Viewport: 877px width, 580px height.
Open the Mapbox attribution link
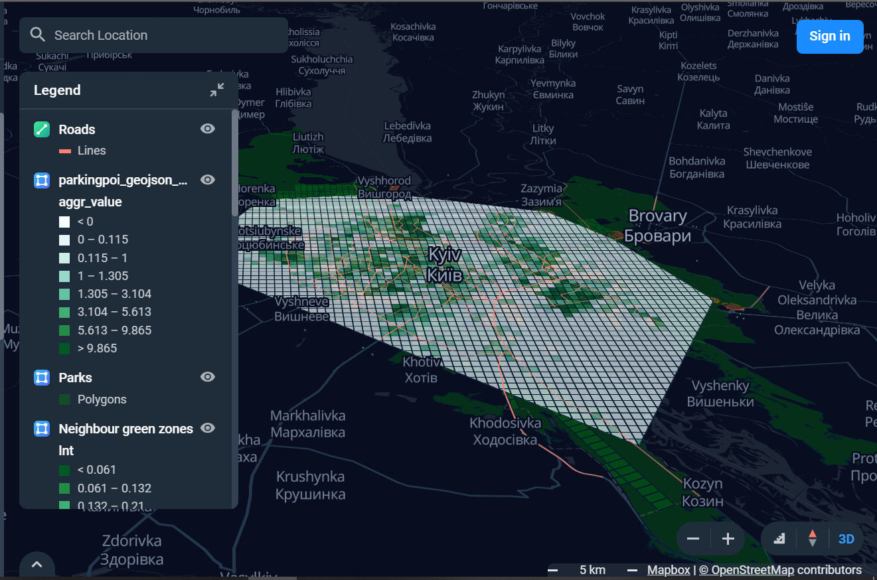coord(669,570)
